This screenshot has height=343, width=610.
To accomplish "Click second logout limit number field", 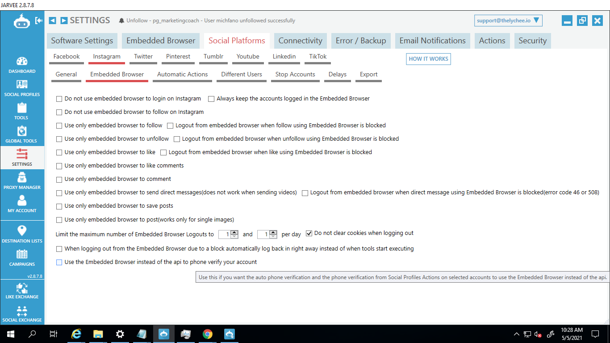I will pos(264,234).
